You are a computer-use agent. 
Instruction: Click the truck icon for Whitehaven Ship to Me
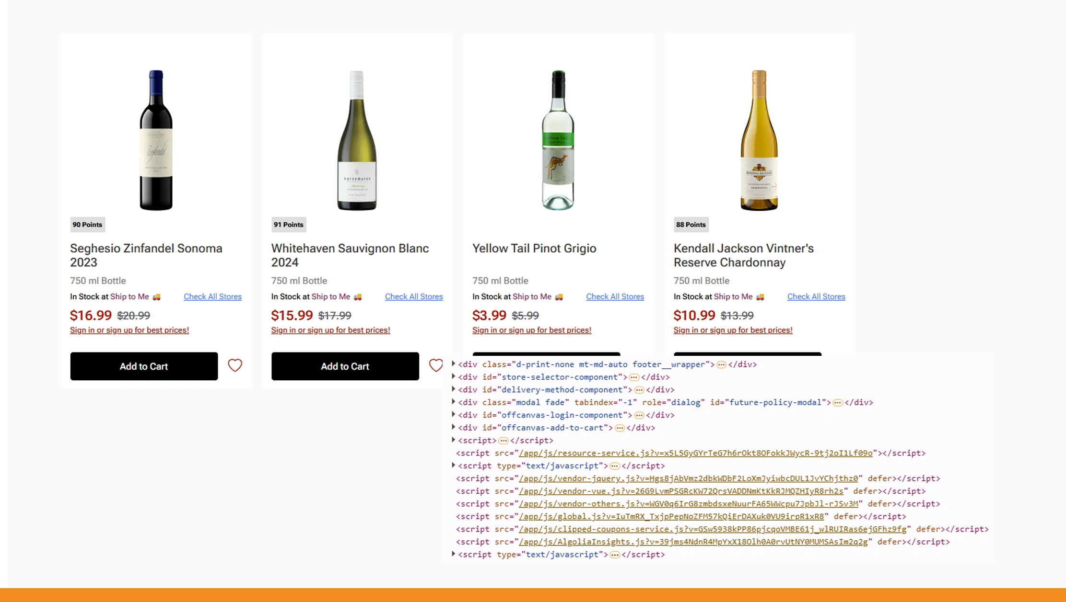click(358, 296)
